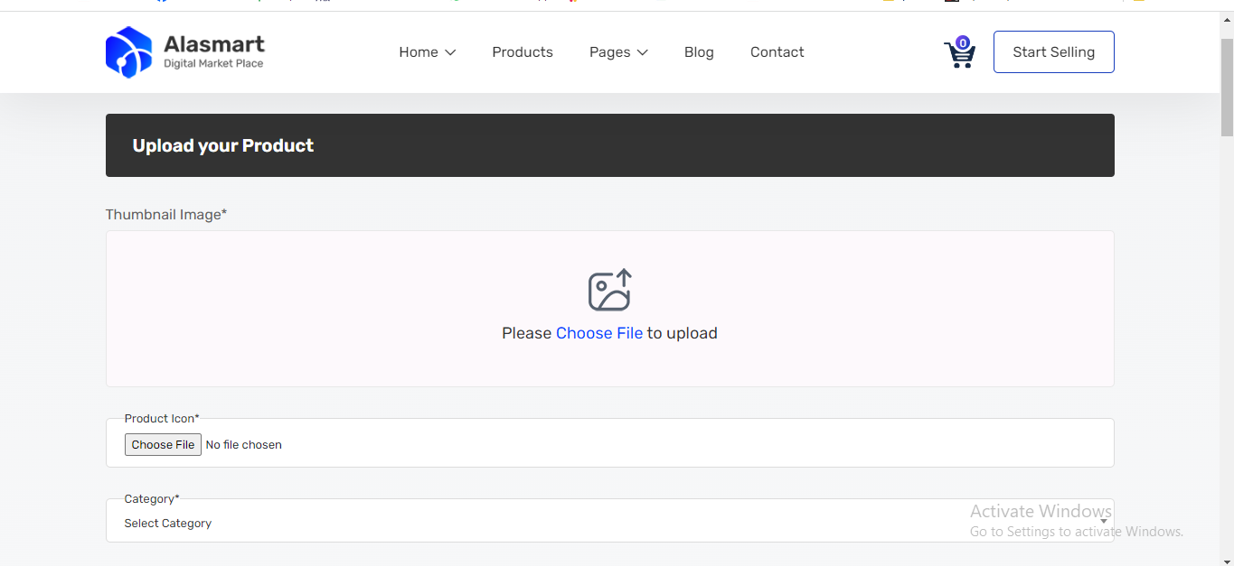Click the cart item count badge
1234x566 pixels.
[963, 42]
